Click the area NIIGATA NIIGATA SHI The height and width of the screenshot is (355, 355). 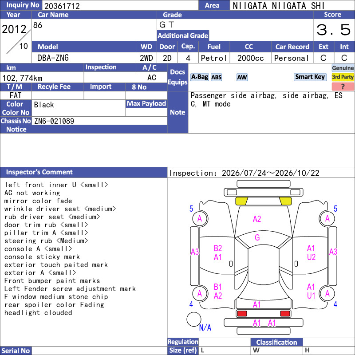[279, 6]
